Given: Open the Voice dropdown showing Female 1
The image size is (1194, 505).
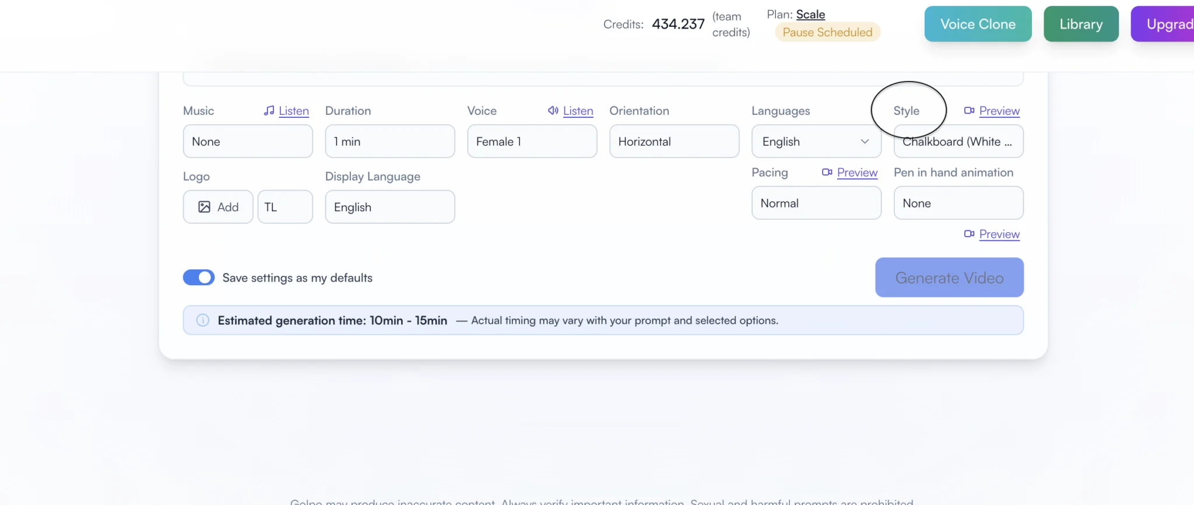Looking at the screenshot, I should [532, 141].
